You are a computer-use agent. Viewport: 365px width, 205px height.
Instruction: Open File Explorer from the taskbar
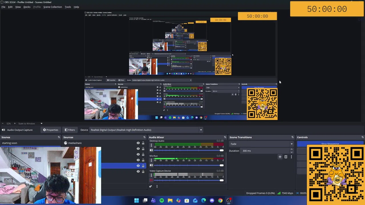[170, 200]
